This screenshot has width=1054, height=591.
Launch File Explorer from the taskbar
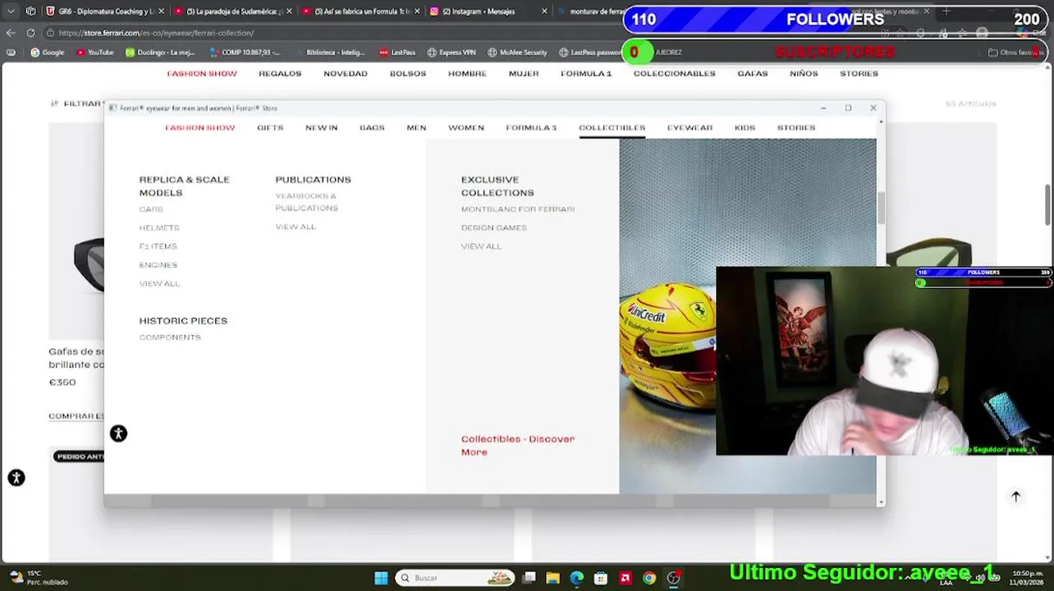[553, 578]
